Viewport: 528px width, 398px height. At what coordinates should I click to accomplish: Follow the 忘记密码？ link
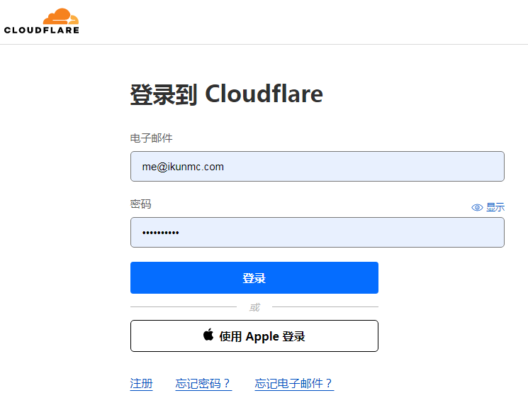tap(203, 384)
